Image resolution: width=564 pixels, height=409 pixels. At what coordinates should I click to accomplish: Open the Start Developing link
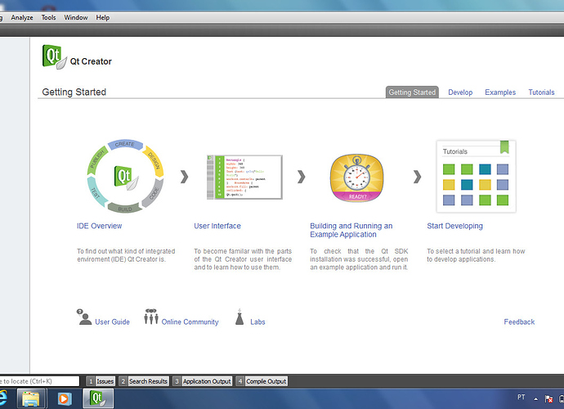[x=454, y=226]
